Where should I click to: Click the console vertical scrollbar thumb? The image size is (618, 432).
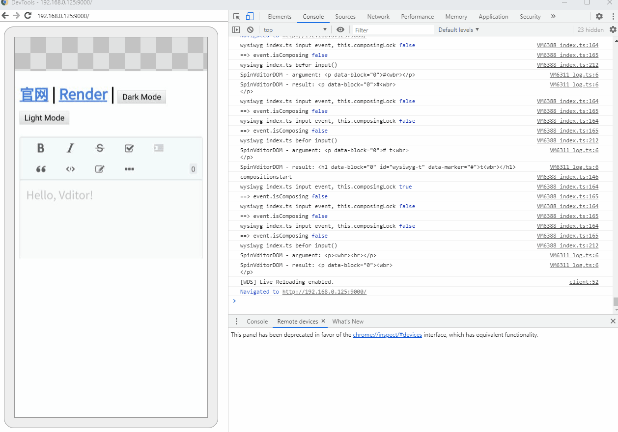[x=616, y=301]
